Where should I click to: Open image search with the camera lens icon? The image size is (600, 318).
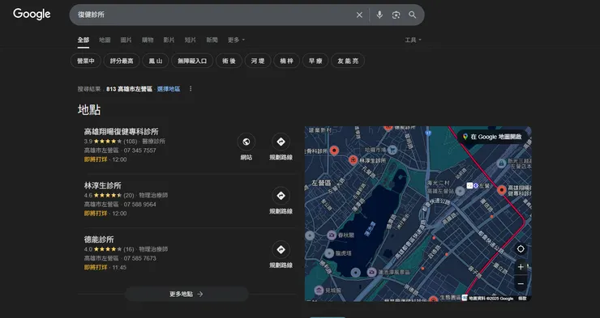396,15
